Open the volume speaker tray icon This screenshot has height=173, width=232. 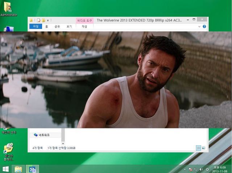pyautogui.click(x=201, y=169)
